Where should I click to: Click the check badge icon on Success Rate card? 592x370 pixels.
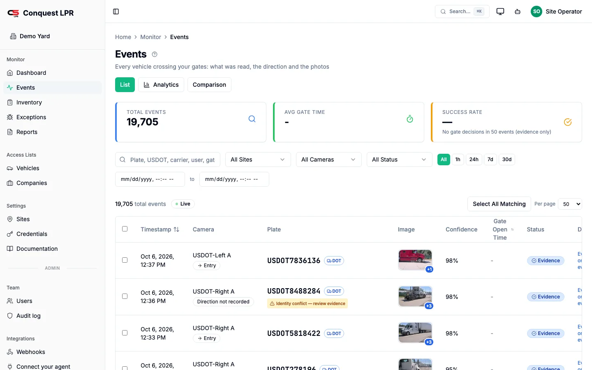click(x=568, y=122)
